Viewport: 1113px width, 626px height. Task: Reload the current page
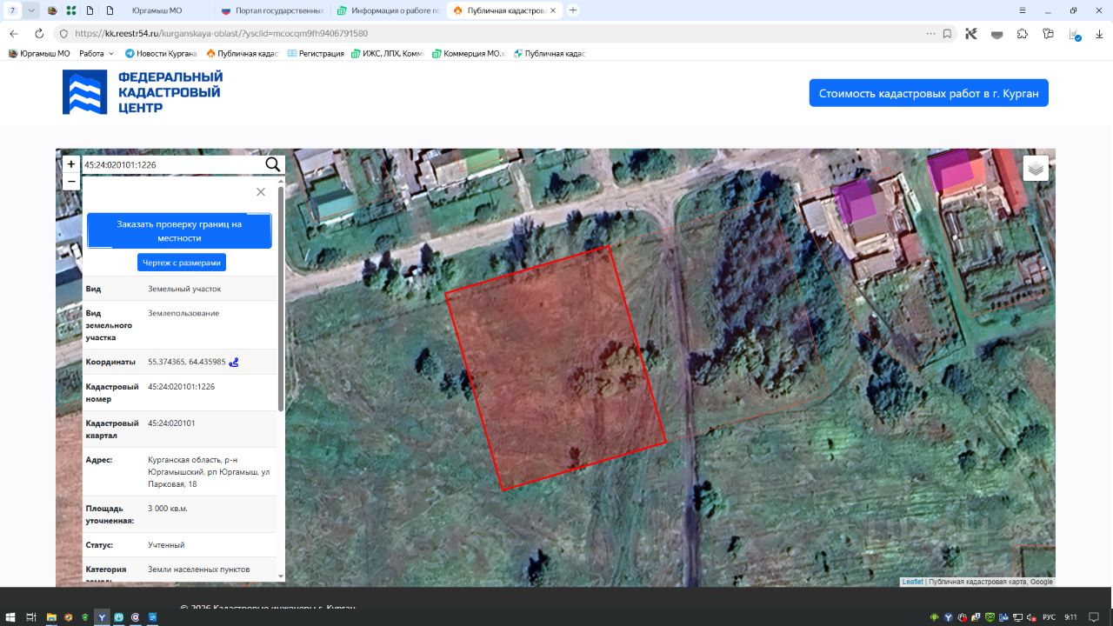(x=39, y=33)
